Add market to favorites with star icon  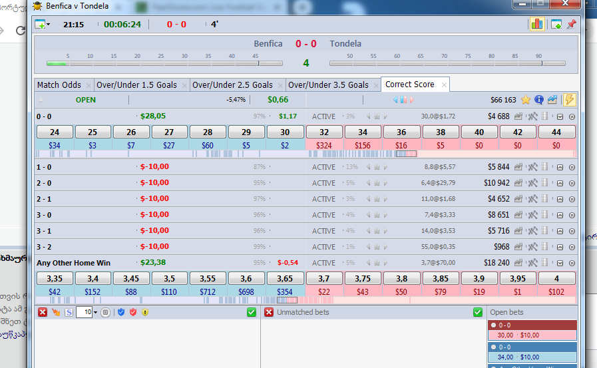[x=525, y=100]
